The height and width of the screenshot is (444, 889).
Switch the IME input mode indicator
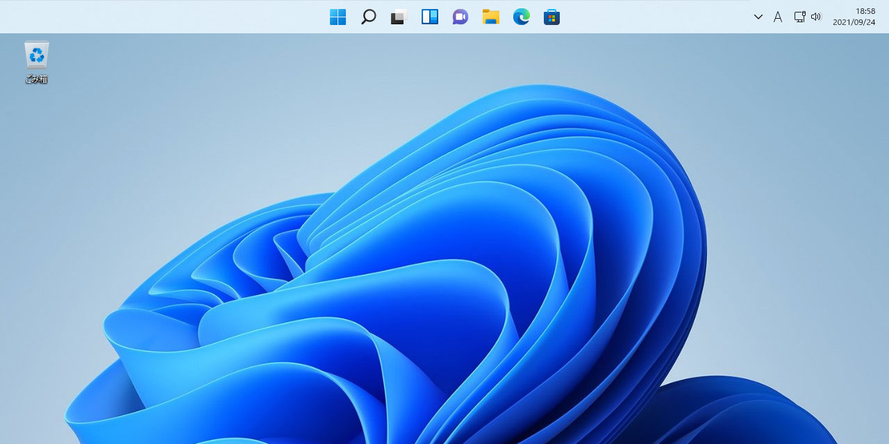click(x=778, y=17)
